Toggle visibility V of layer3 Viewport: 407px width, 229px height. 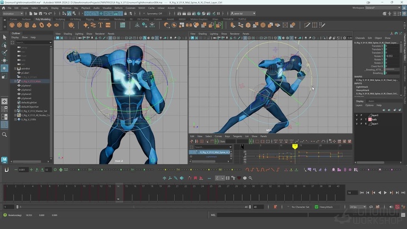pyautogui.click(x=357, y=114)
